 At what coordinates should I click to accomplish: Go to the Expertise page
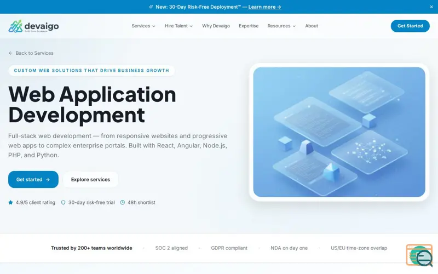coord(249,26)
